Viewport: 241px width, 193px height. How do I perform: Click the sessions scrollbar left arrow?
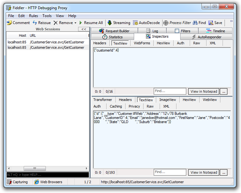(9, 168)
